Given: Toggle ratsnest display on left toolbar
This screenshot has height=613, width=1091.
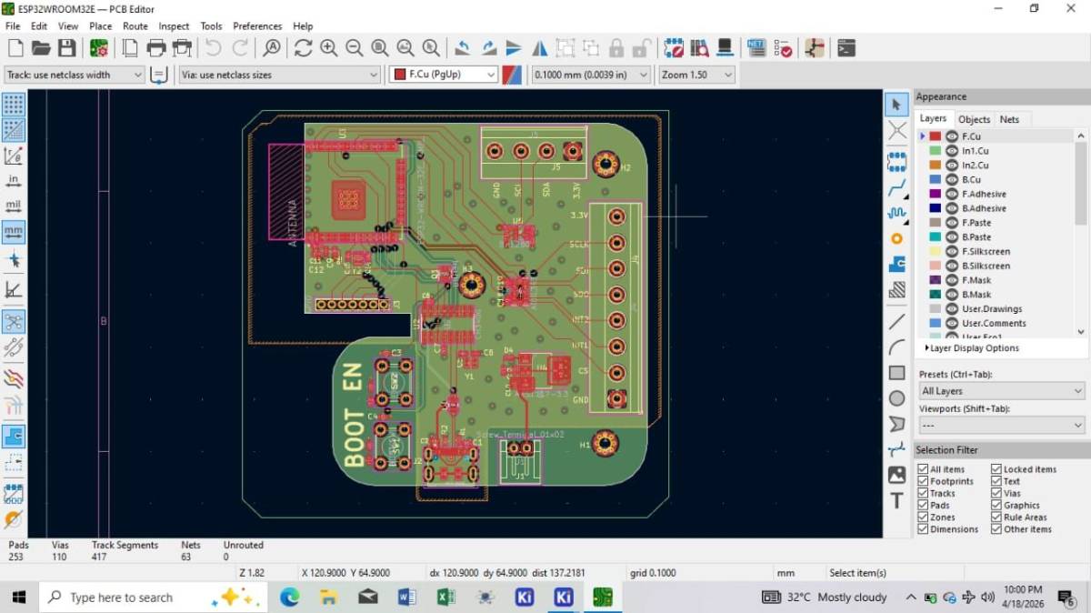Looking at the screenshot, I should 14,321.
